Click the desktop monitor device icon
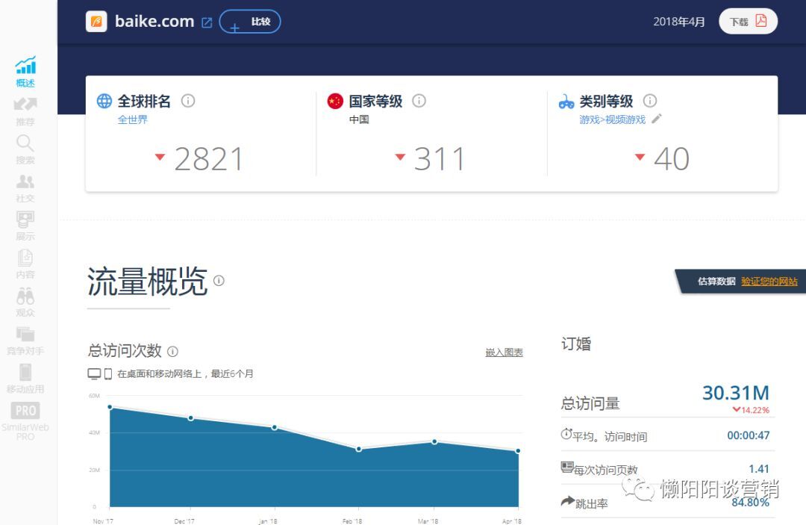Image resolution: width=806 pixels, height=525 pixels. [94, 374]
